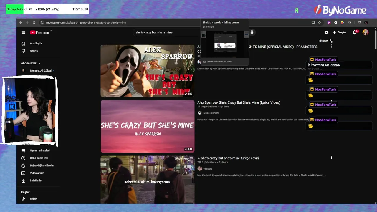Click the 'İYİ YAYYINLAR RRRRR' chat message

[324, 65]
